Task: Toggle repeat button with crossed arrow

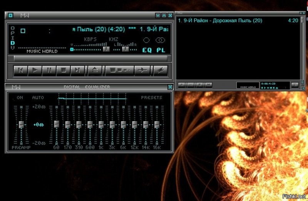Action: coord(142,70)
